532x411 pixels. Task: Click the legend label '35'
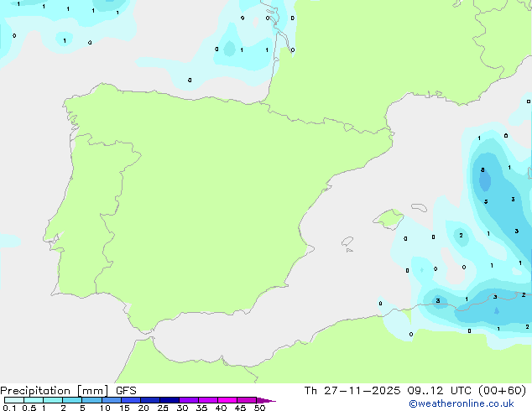coord(201,408)
